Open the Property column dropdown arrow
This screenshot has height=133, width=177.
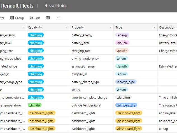coord(111,27)
